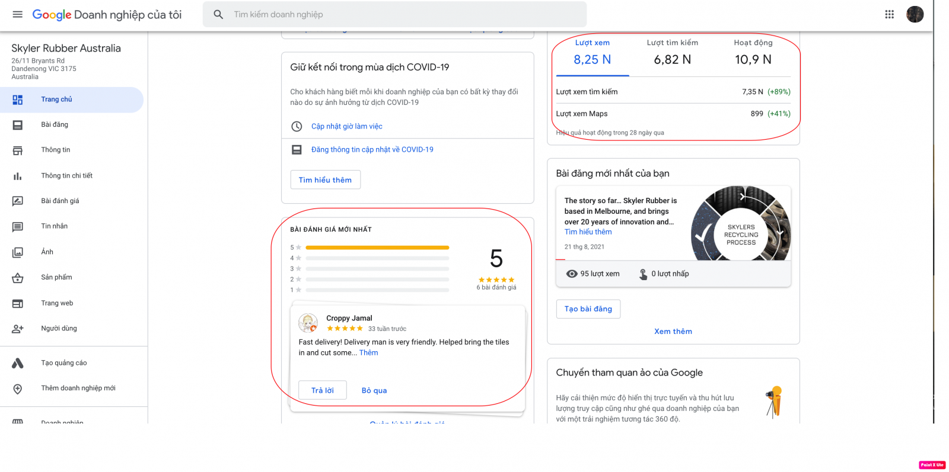Click the Trang chủ dashboard icon
Screen dimensions: 949x472
[18, 99]
